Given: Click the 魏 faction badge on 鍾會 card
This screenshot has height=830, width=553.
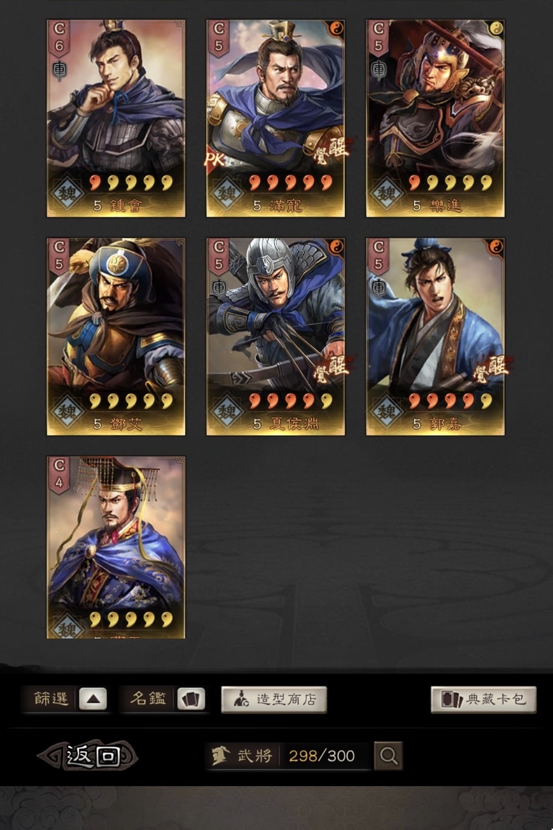Looking at the screenshot, I should click(67, 192).
